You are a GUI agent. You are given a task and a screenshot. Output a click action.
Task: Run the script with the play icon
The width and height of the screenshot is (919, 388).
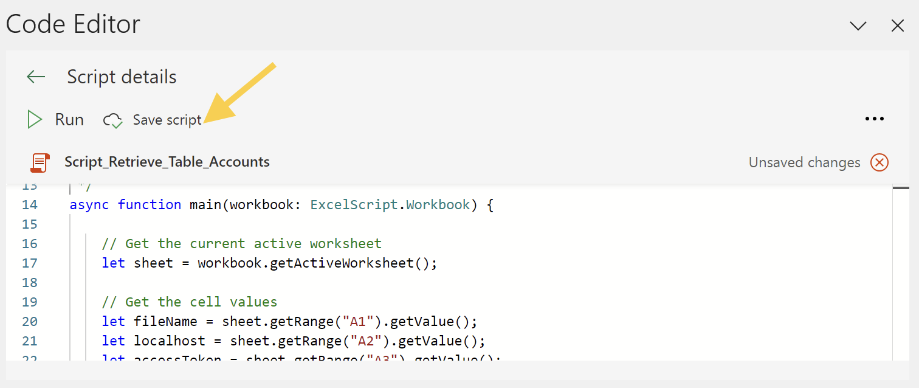pos(35,120)
